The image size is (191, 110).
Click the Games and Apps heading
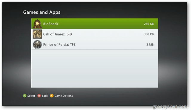tap(42, 13)
